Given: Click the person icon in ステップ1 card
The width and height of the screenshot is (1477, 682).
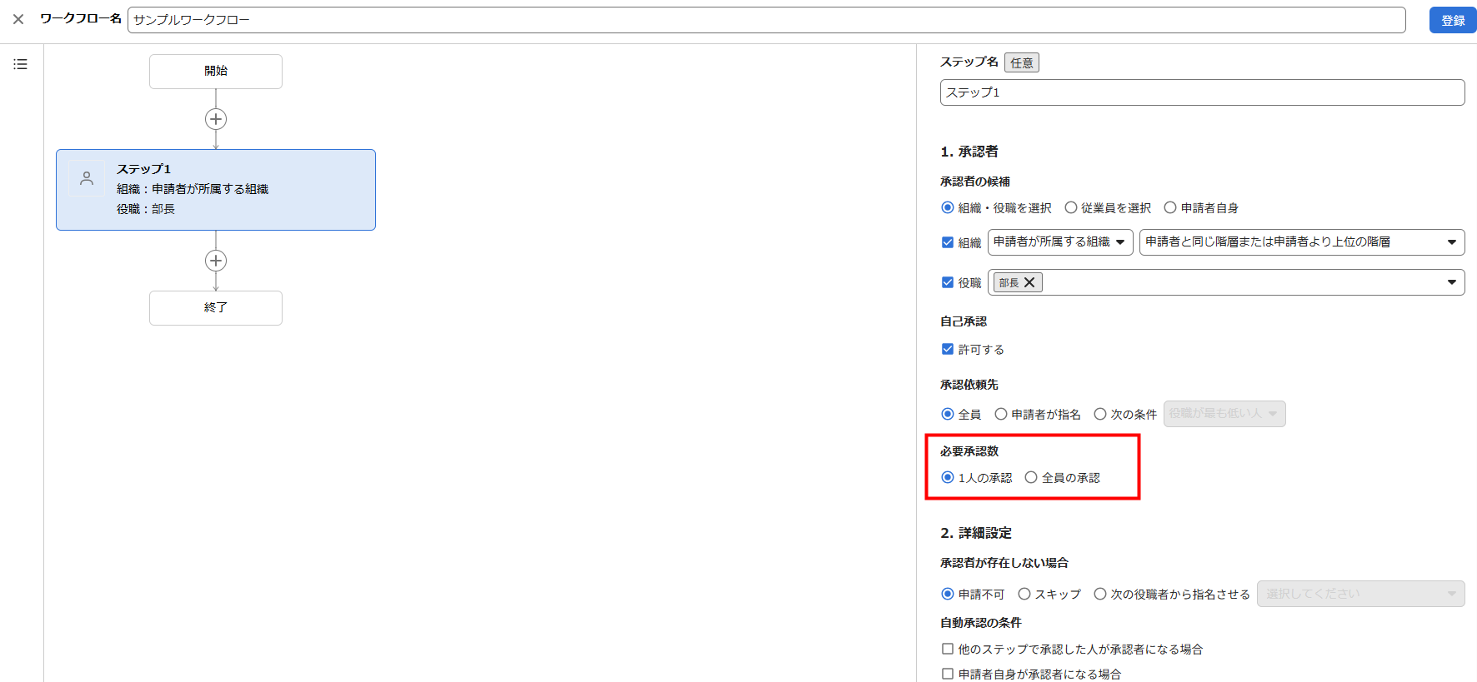Looking at the screenshot, I should 87,178.
